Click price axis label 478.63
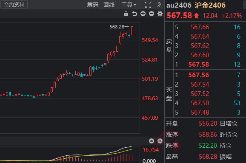Viewport: 246px width, 163px height. pos(150,98)
